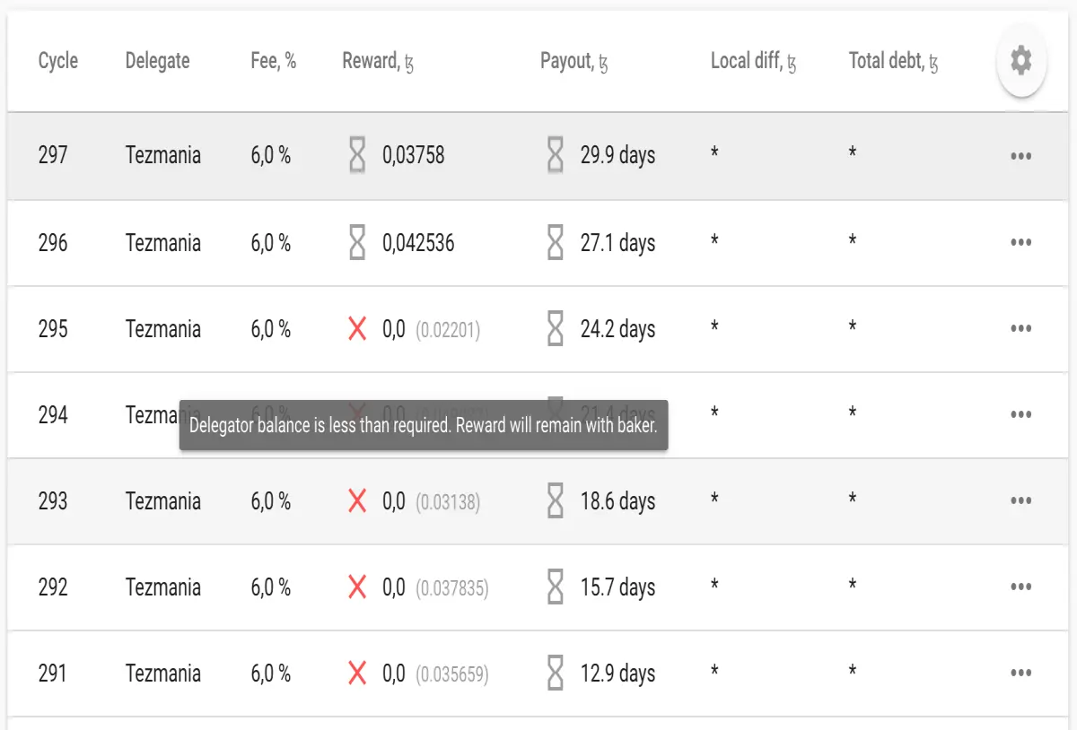Open more options for cycle 295
The width and height of the screenshot is (1077, 730).
point(1020,329)
